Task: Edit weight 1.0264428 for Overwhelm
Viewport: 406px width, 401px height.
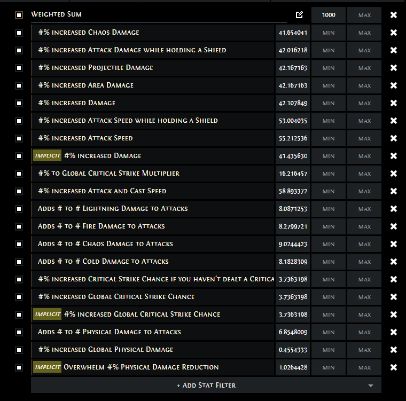Action: (293, 367)
